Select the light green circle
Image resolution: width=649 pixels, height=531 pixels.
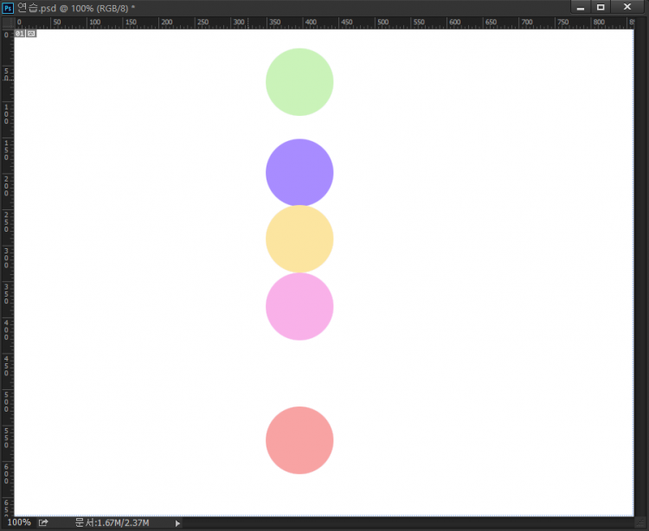tap(299, 82)
